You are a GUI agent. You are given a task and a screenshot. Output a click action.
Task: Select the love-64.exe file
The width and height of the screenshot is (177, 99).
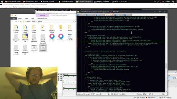click(61, 37)
